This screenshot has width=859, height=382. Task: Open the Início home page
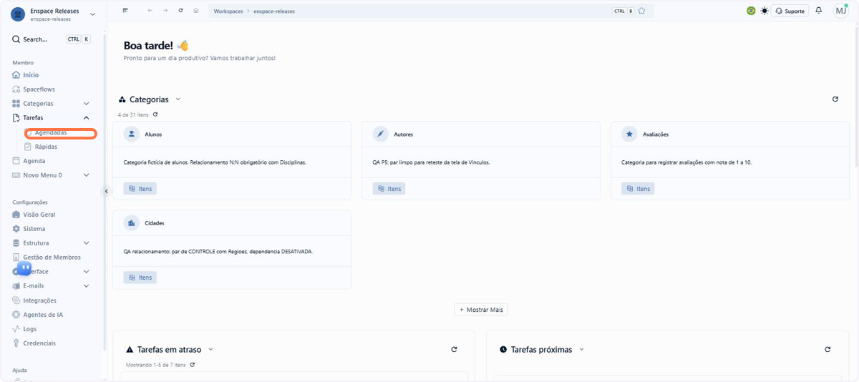click(x=31, y=75)
